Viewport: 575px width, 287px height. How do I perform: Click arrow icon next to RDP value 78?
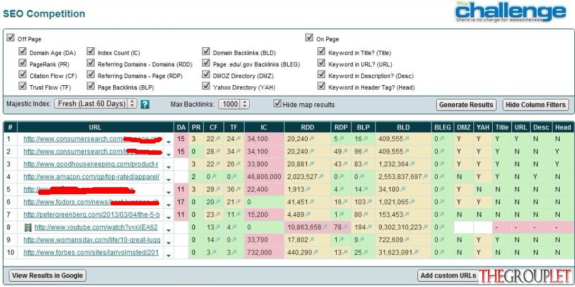click(x=346, y=228)
